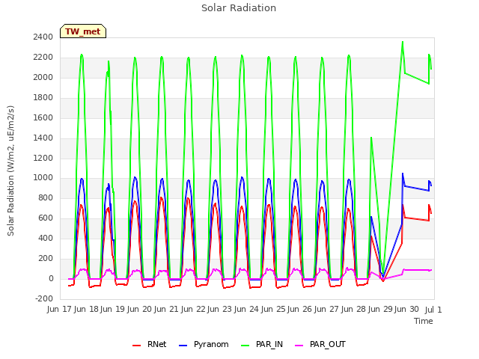The image size is (479, 359).
Task: Click the 1200 y-axis tick label
Action: point(43,158)
